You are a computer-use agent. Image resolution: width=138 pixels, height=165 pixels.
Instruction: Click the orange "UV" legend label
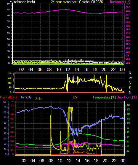[x=75, y=97]
